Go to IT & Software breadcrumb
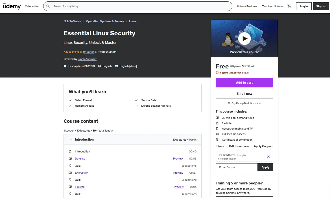The width and height of the screenshot is (330, 198). click(x=72, y=21)
